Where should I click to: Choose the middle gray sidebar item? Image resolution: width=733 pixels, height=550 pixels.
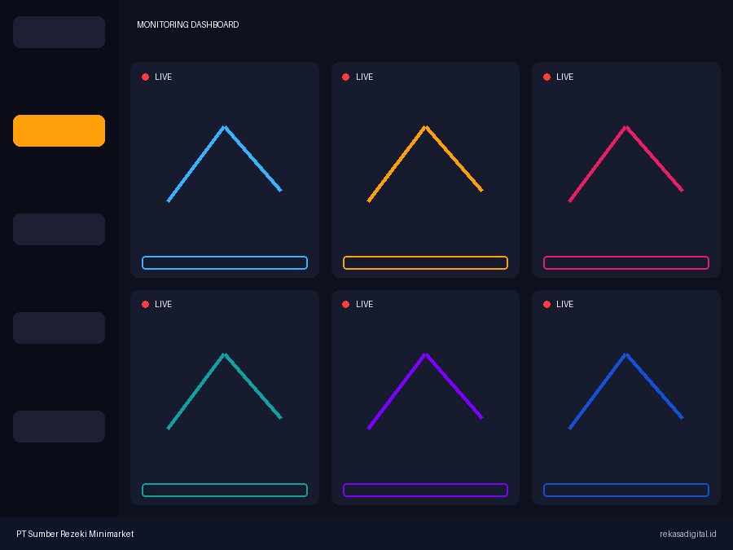59,229
